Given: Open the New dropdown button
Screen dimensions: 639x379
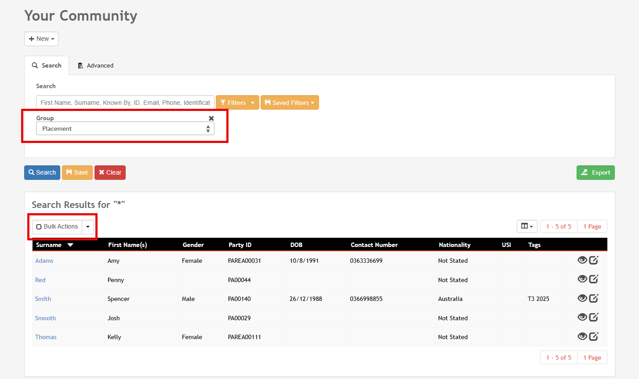Looking at the screenshot, I should coord(41,39).
